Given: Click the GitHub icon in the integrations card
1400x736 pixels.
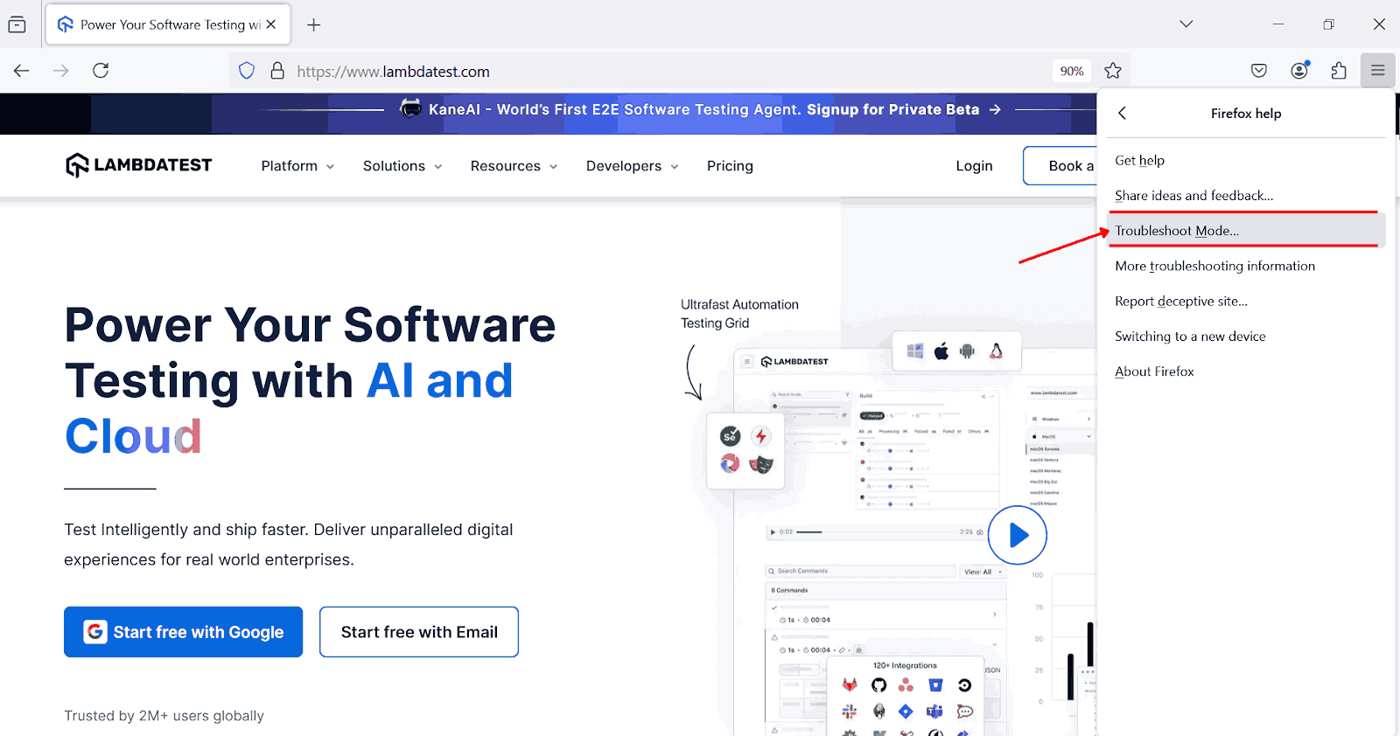Looking at the screenshot, I should pos(878,684).
